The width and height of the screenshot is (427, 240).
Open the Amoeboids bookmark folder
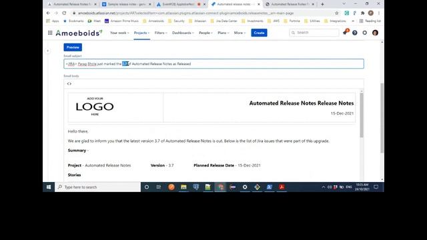(x=153, y=21)
